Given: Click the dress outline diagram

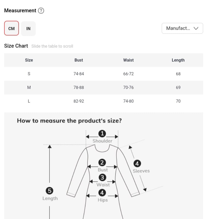Looking at the screenshot, I should click(x=103, y=182).
